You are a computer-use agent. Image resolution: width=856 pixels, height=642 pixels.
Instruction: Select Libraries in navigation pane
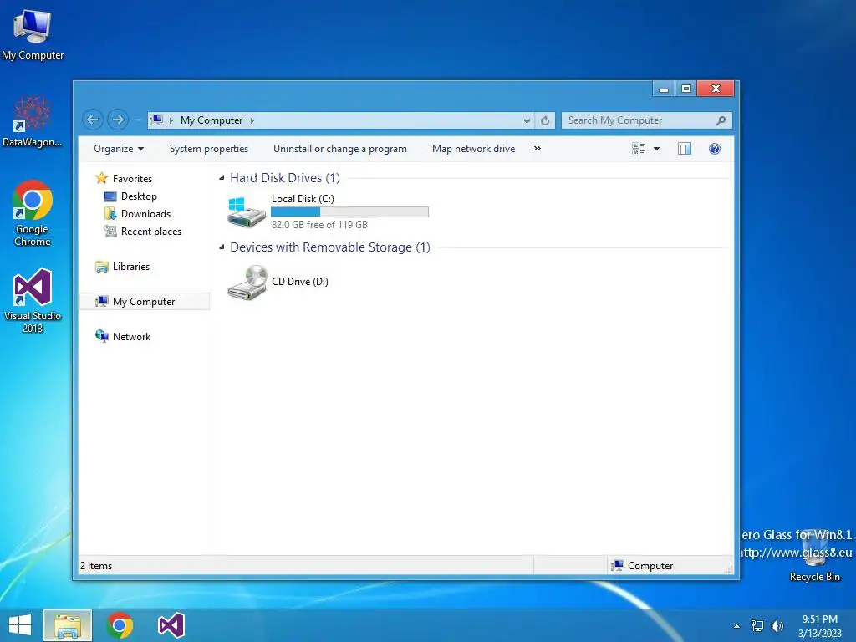coord(131,267)
